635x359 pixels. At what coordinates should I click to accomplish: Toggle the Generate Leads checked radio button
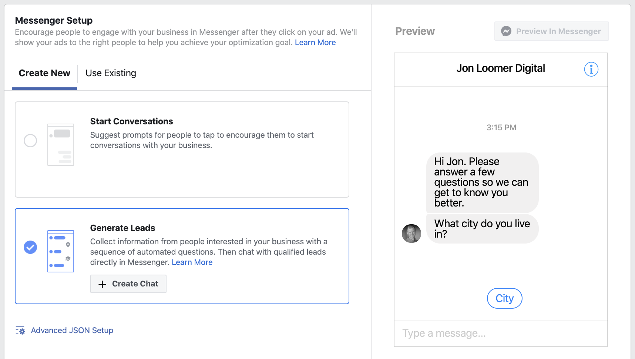[x=30, y=247]
